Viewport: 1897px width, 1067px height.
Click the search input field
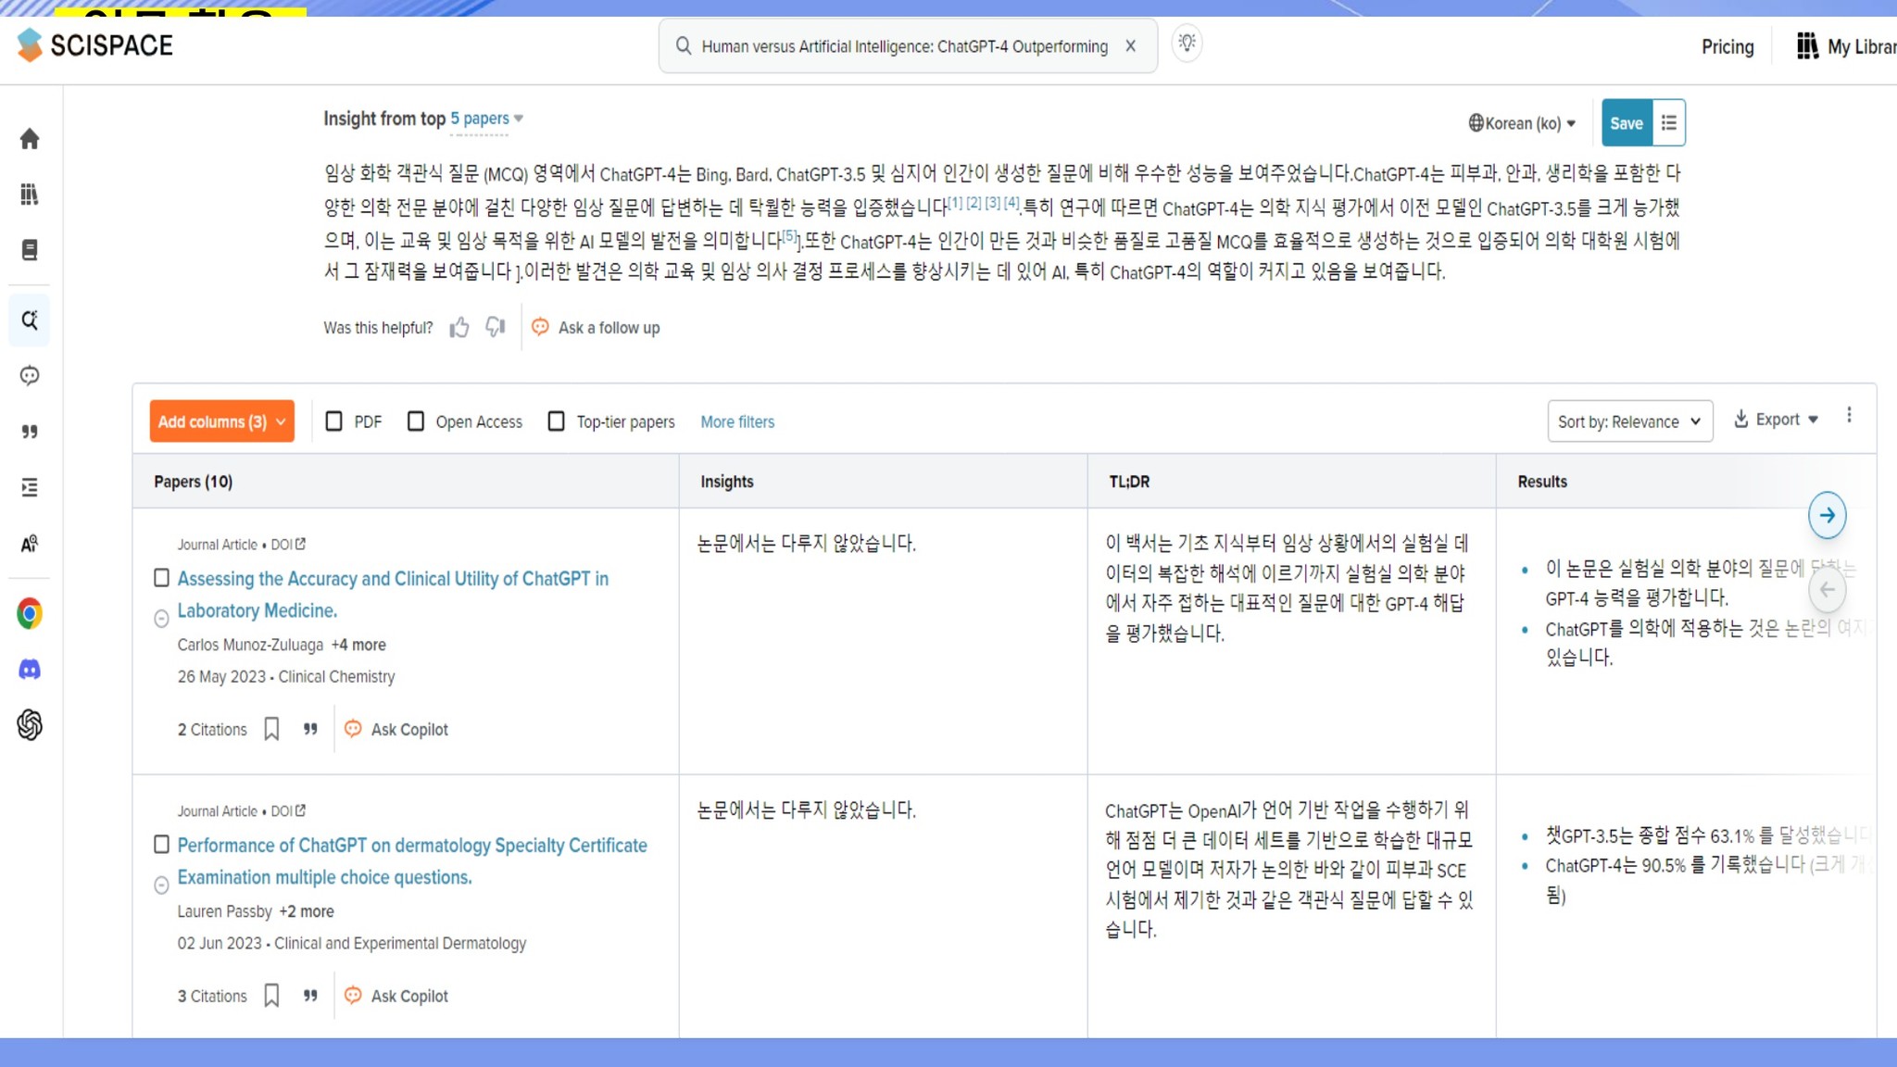(903, 46)
